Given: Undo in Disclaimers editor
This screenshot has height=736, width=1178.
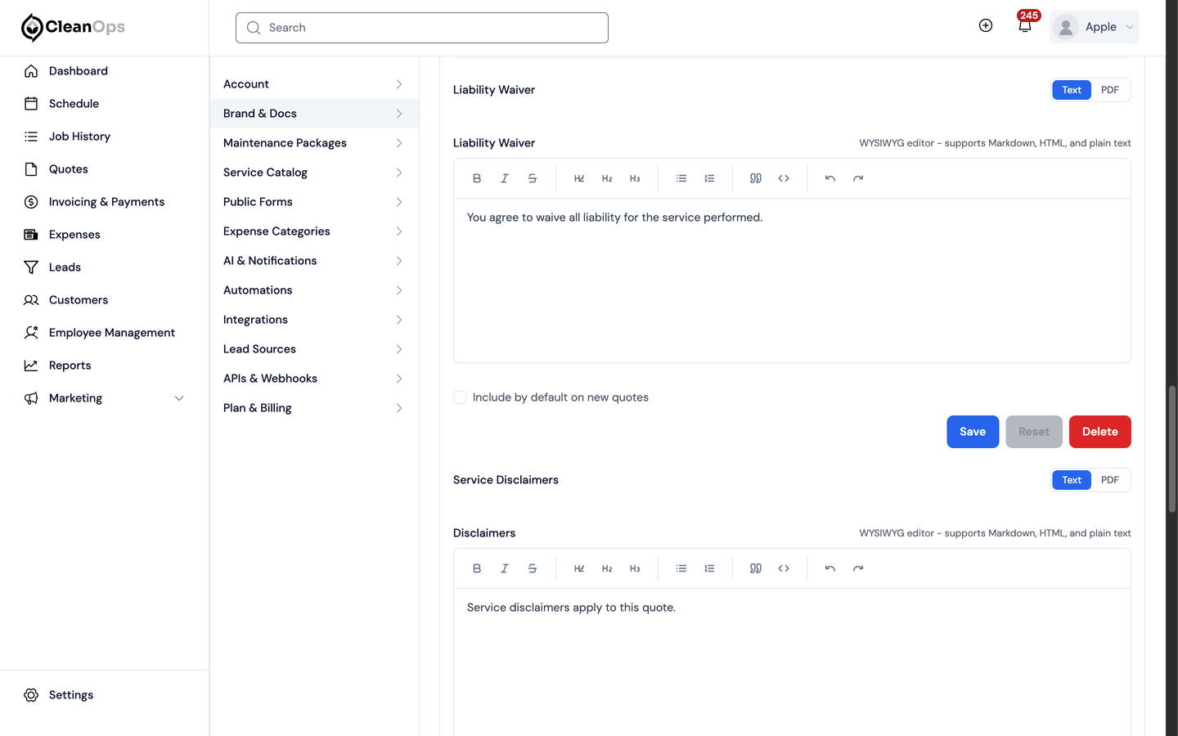Looking at the screenshot, I should click(x=830, y=568).
